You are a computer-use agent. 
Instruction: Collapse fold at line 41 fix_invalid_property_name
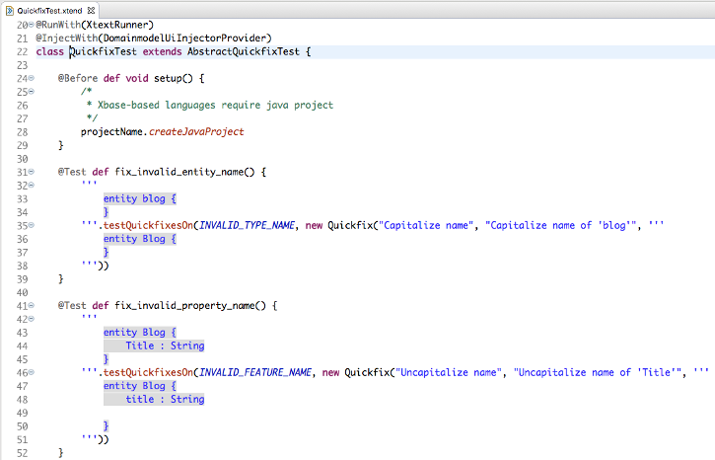click(32, 305)
